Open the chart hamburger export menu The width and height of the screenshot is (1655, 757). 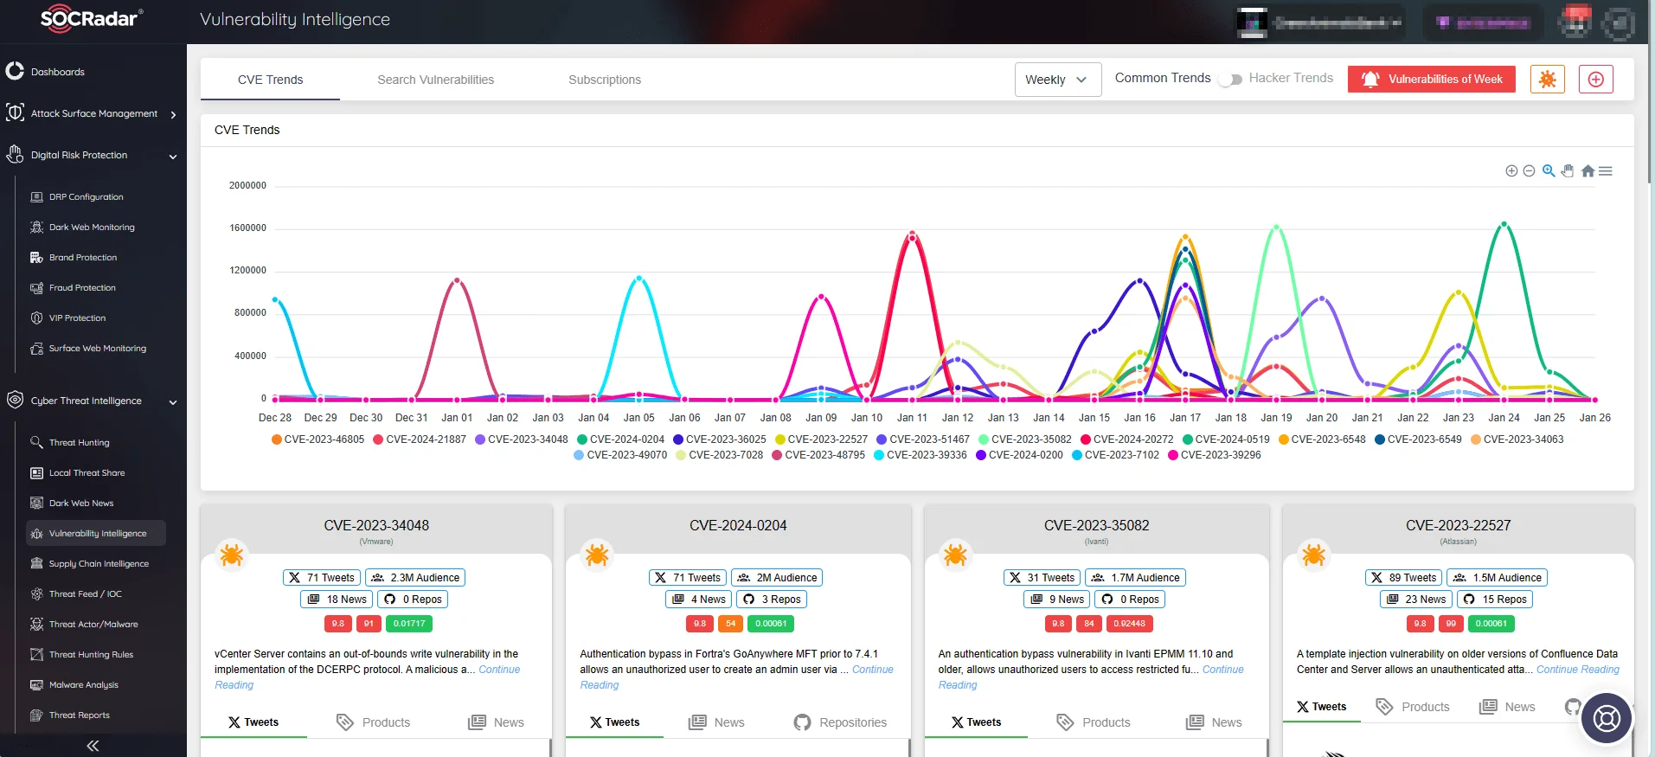pos(1606,171)
